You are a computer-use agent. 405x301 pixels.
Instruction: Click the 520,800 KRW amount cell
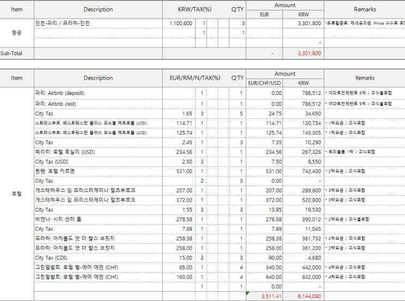[303, 200]
